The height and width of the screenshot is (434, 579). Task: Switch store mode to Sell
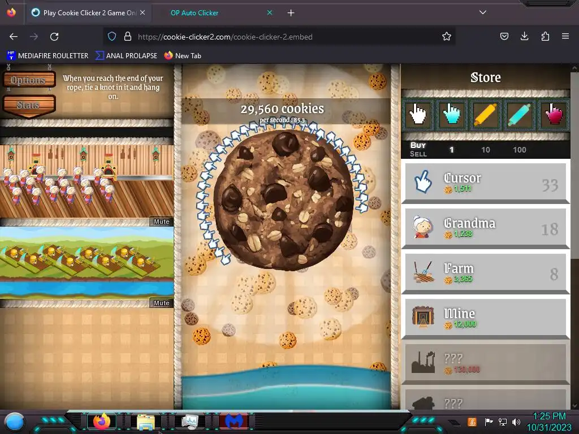418,154
